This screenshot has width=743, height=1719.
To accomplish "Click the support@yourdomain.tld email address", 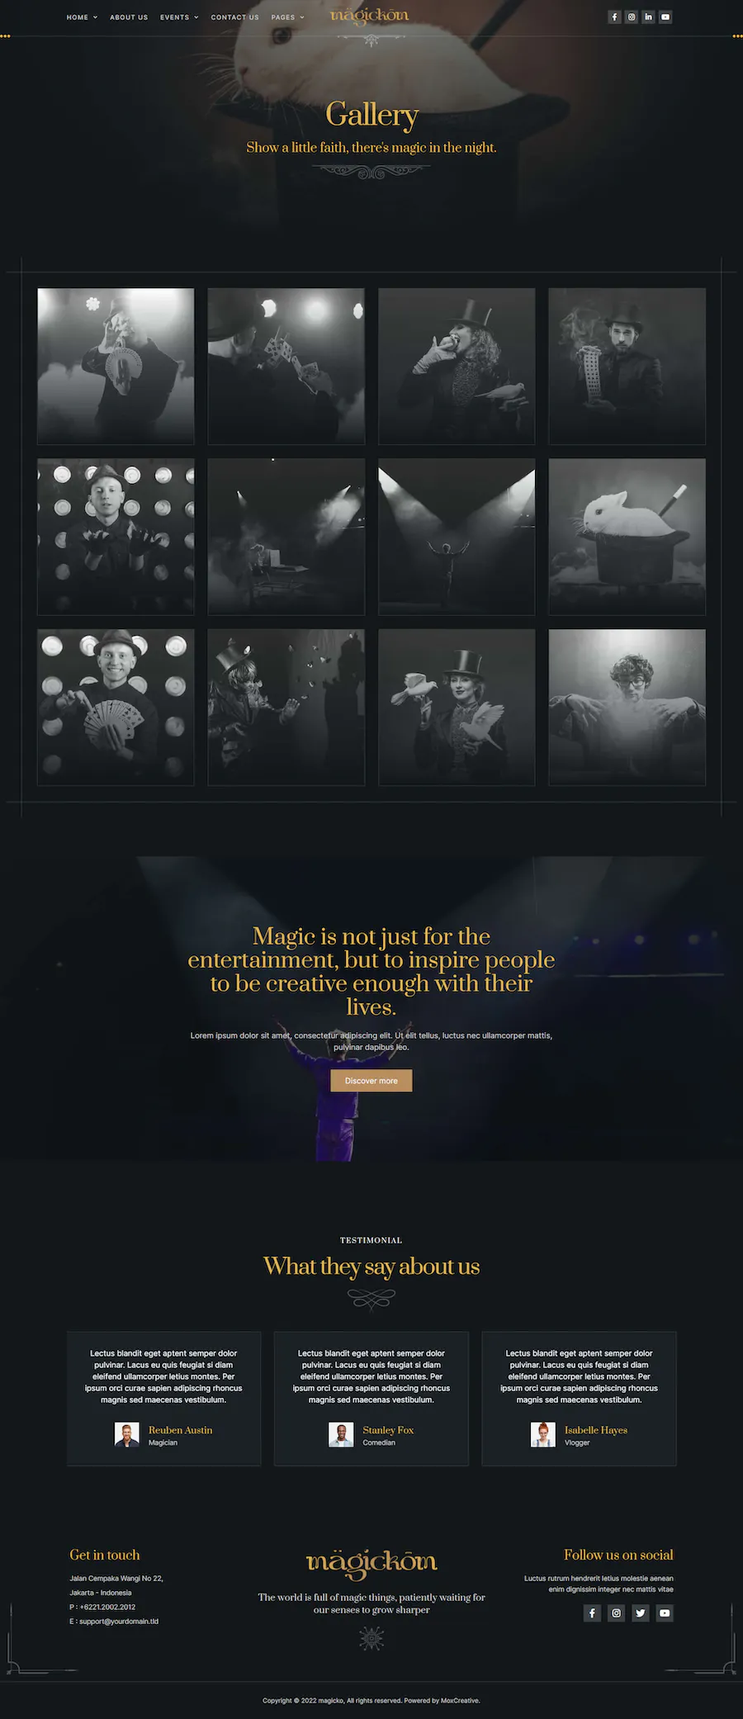I will [x=119, y=1621].
